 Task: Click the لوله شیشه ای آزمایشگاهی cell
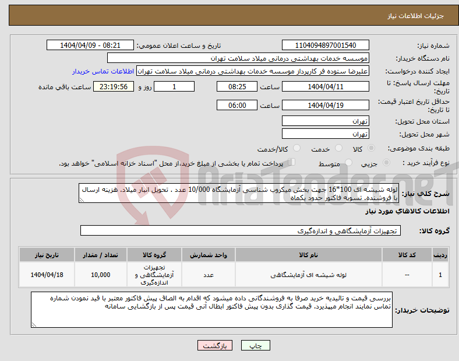pyautogui.click(x=308, y=275)
